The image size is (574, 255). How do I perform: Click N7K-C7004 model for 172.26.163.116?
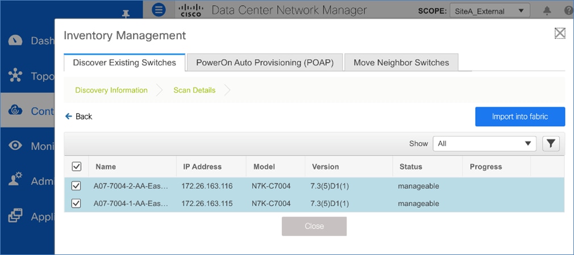(x=271, y=186)
